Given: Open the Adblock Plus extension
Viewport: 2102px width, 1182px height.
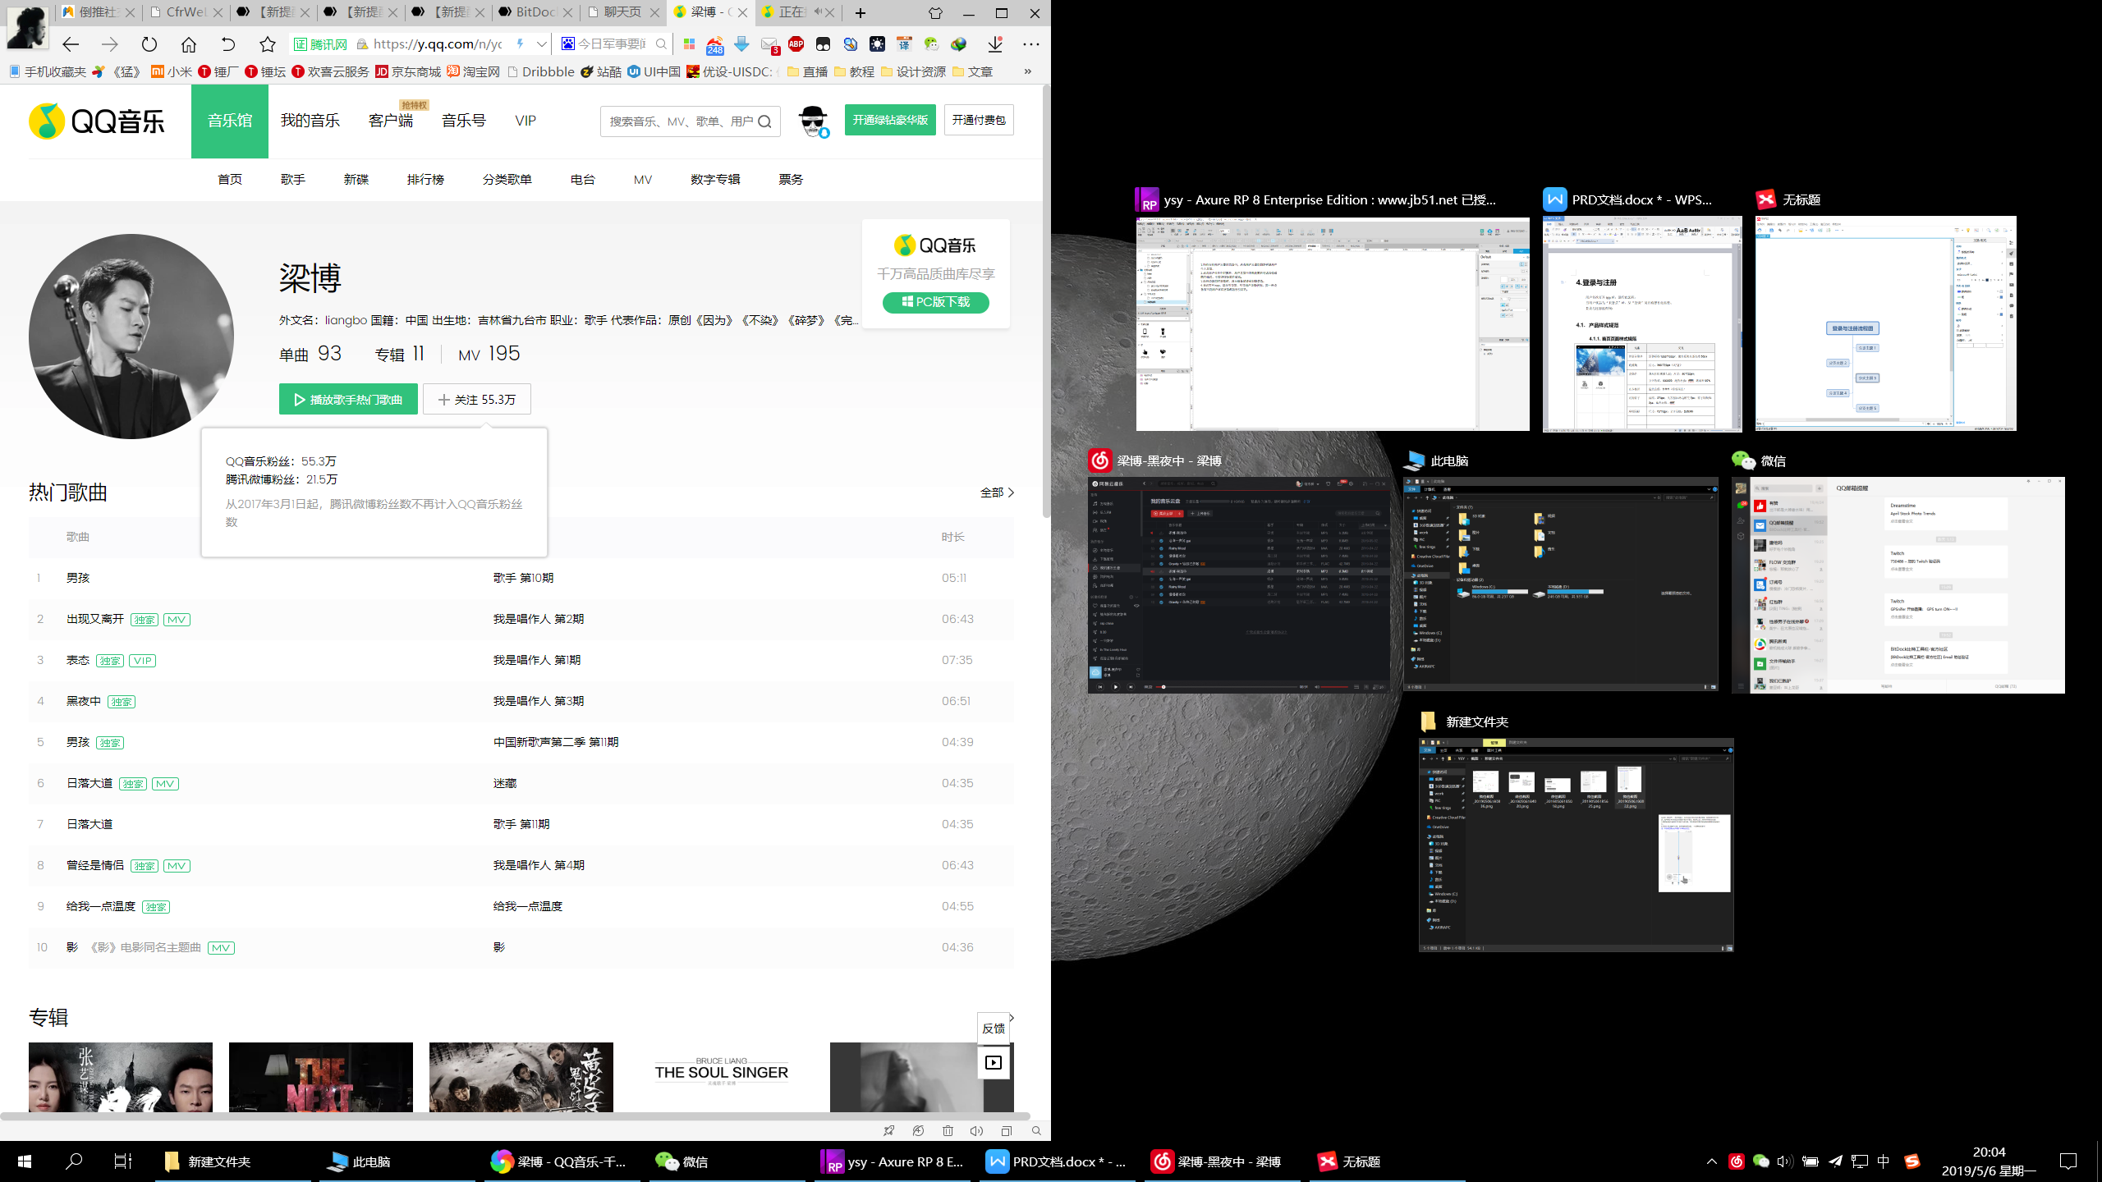Looking at the screenshot, I should point(796,44).
